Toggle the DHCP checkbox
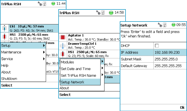 click(x=157, y=46)
